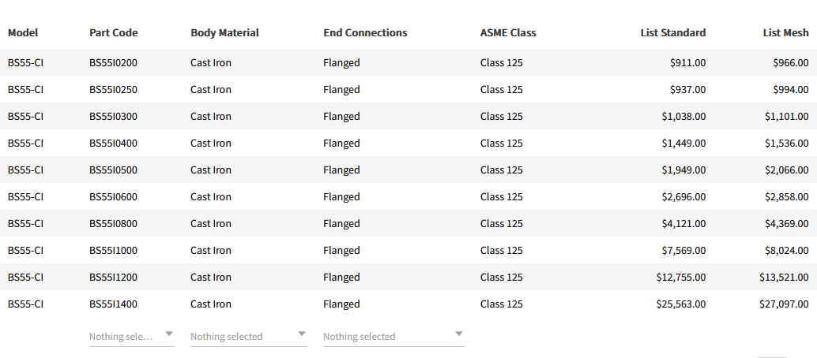Click the $1,101.00 List Mesh cell
817x358 pixels.
click(x=786, y=116)
